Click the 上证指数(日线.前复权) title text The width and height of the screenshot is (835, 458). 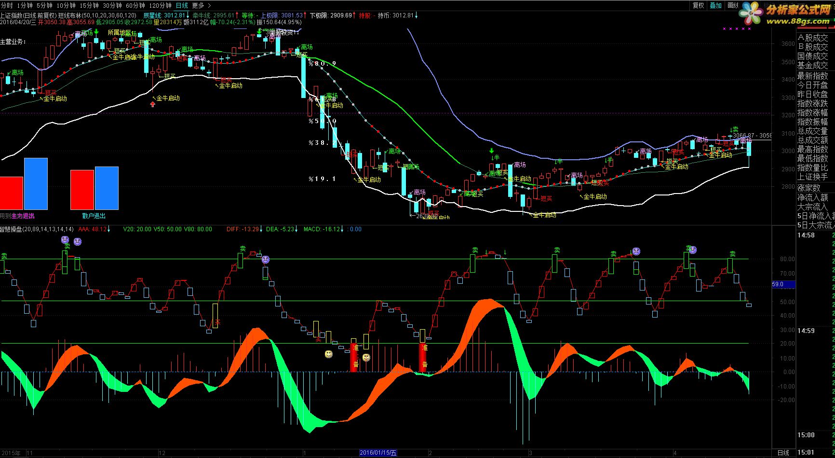pyautogui.click(x=28, y=15)
